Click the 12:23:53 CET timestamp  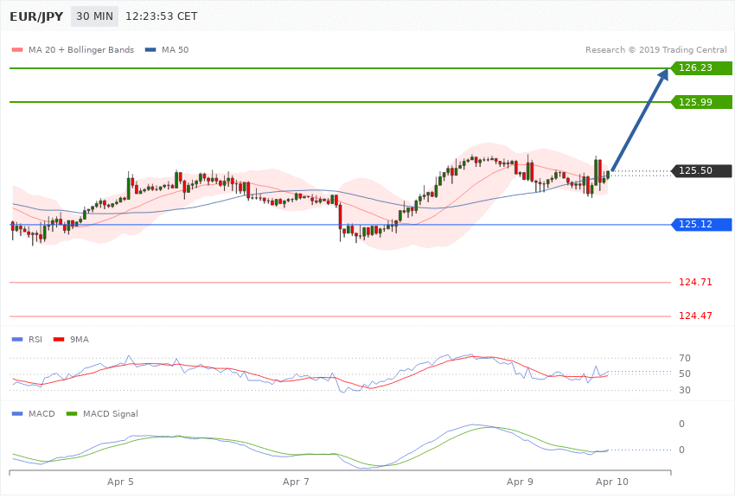pos(161,16)
